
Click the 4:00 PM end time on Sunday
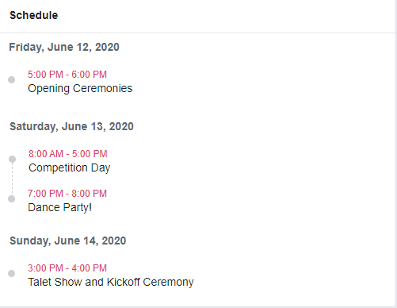[90, 268]
